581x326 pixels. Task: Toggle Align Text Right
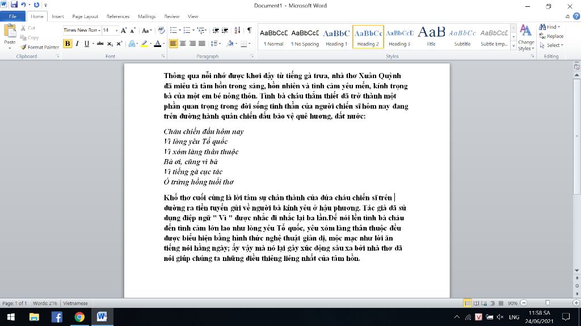click(192, 44)
